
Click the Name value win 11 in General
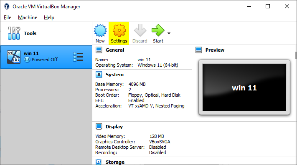click(144, 60)
